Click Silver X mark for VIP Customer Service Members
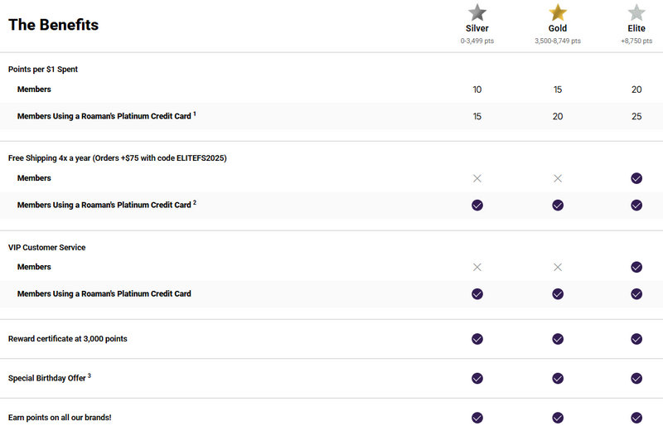 pyautogui.click(x=477, y=267)
